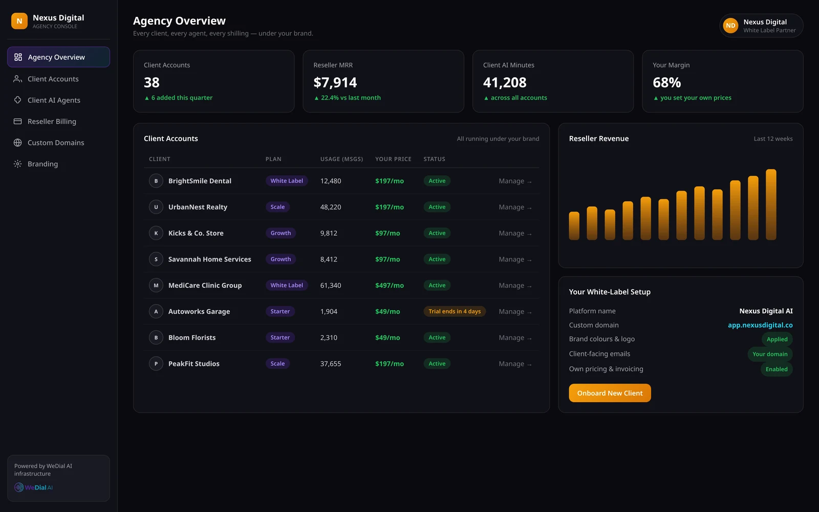Click the Trial ends in 4 days badge

point(455,311)
